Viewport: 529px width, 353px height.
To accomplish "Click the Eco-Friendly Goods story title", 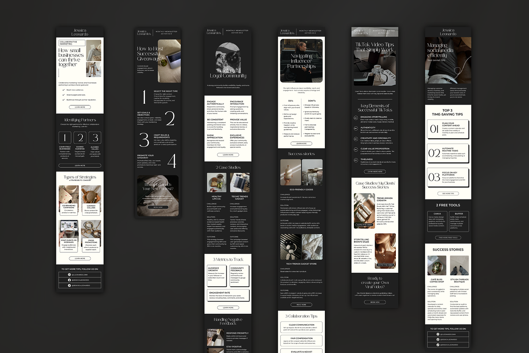I will point(302,189).
